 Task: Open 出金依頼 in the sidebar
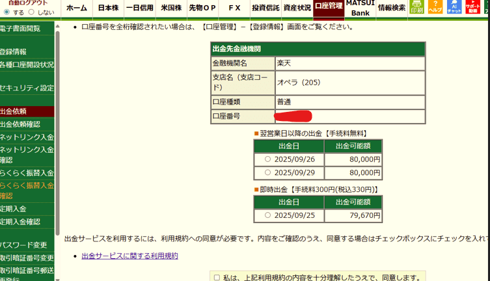pos(27,111)
